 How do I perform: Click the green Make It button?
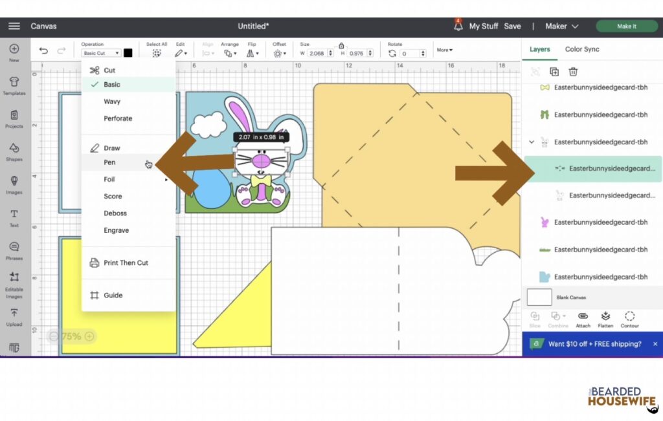point(626,27)
